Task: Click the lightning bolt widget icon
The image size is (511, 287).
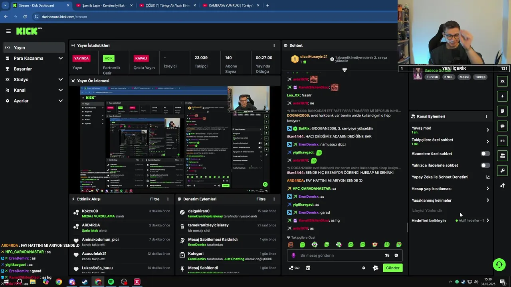Action: click(502, 96)
